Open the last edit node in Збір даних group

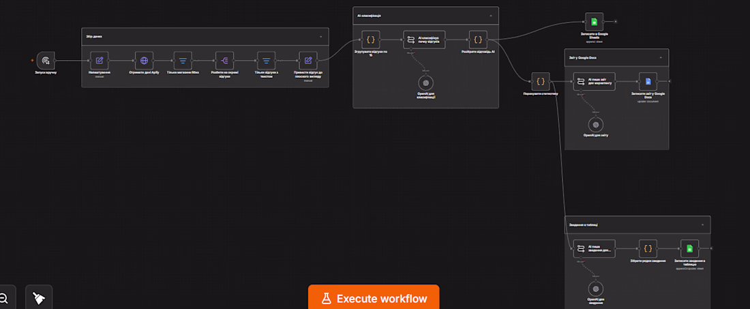click(308, 61)
